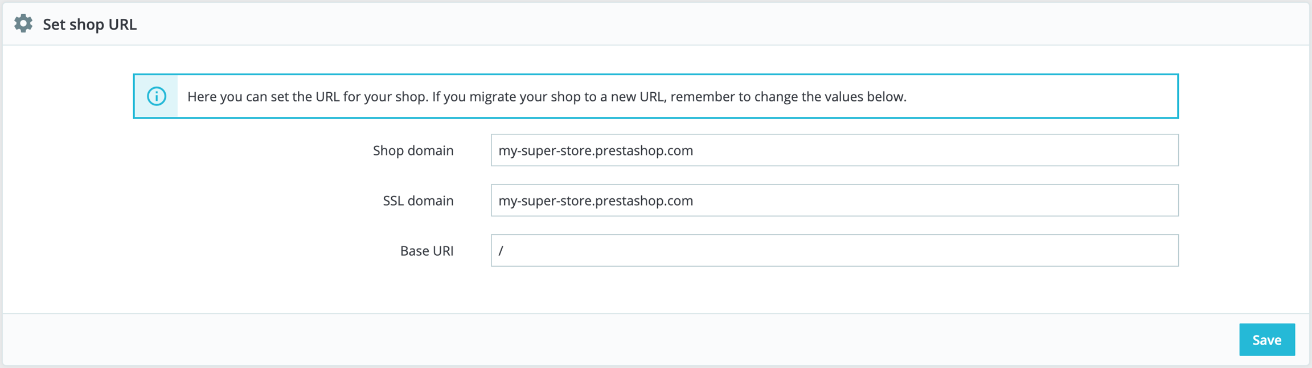This screenshot has width=1312, height=368.
Task: Focus the SSL domain input field
Action: tap(834, 201)
